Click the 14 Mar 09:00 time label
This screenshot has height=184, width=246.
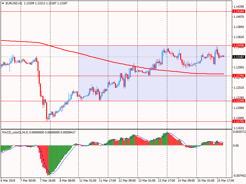coord(186,180)
